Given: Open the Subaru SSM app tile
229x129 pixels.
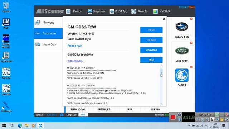Looking at the screenshot, I should 182,29.
